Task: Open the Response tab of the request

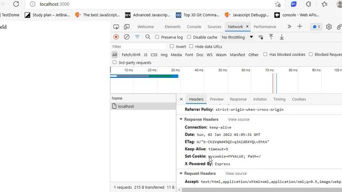Action: pyautogui.click(x=238, y=99)
